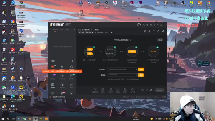Click the pencil edit icon on category tag
This screenshot has height=121, width=215.
point(92,33)
